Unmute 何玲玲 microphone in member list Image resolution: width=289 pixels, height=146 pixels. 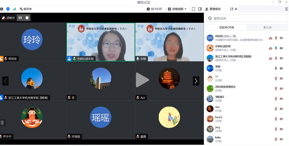pyautogui.click(x=276, y=38)
